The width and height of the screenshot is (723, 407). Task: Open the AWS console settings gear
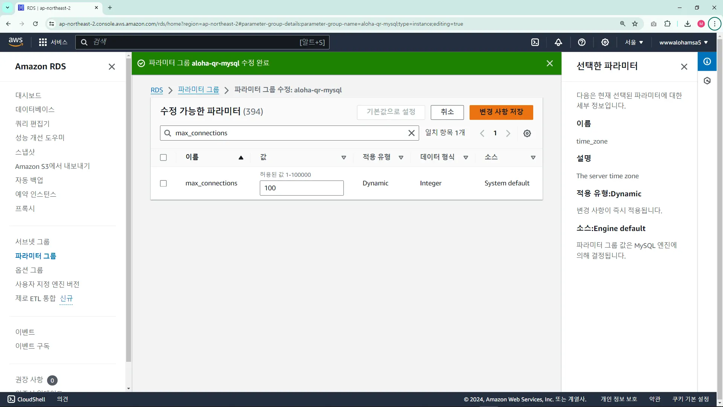605,42
